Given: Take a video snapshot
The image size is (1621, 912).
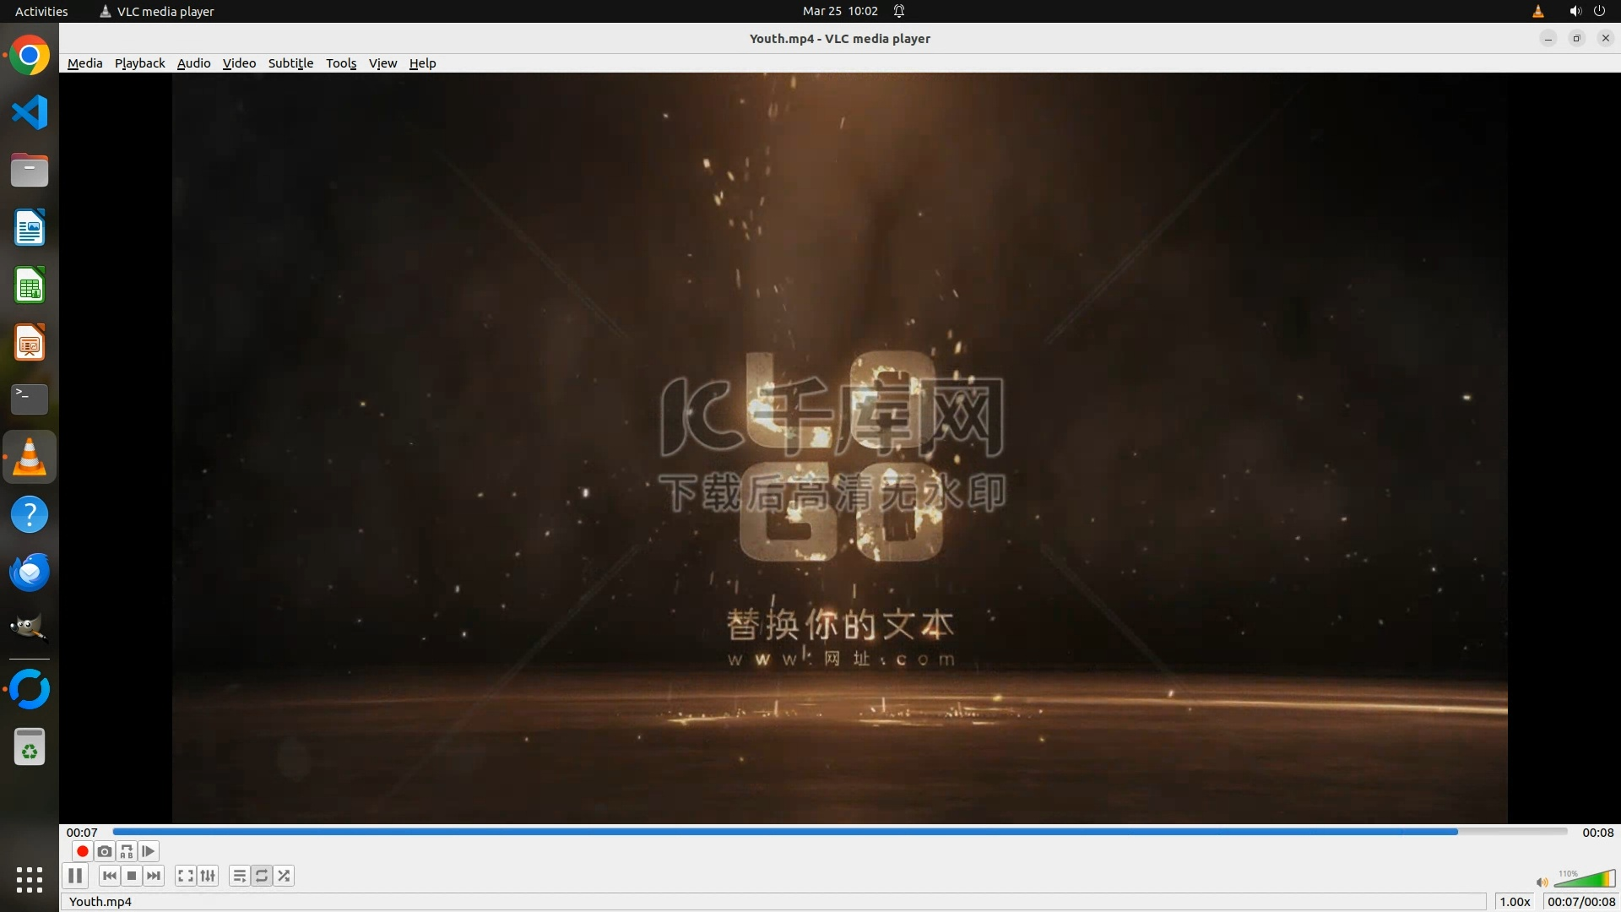Looking at the screenshot, I should 104,851.
